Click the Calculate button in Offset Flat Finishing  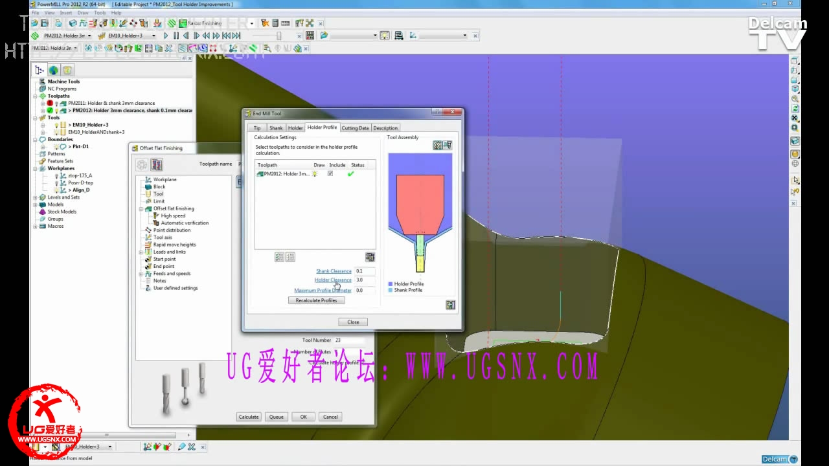[249, 417]
